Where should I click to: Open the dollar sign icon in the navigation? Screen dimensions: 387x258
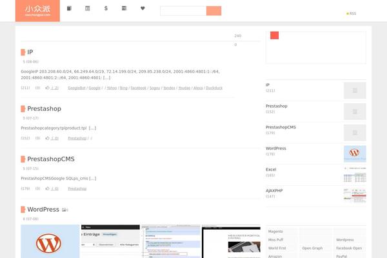[106, 8]
